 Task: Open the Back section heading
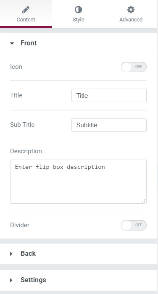coord(28,254)
